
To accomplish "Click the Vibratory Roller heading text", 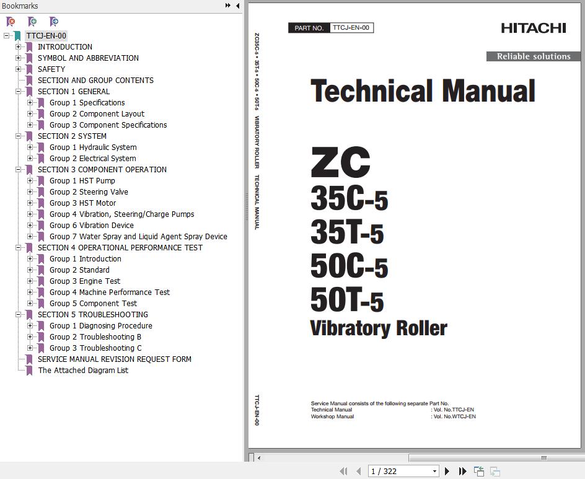I will click(x=379, y=328).
